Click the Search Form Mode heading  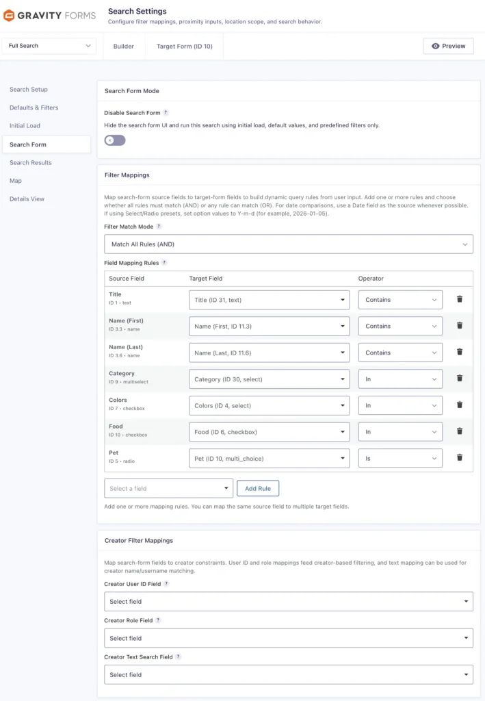click(132, 91)
